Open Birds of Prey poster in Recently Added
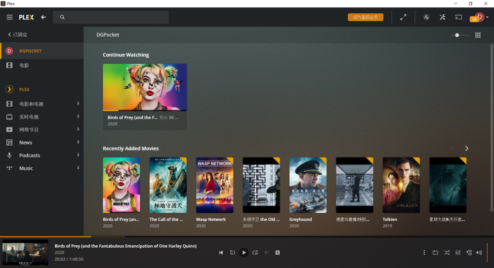This screenshot has width=494, height=268. pos(122,185)
